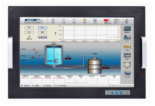Expand sidebar list with down chevron
155x106 pixels.
pyautogui.click(x=127, y=80)
